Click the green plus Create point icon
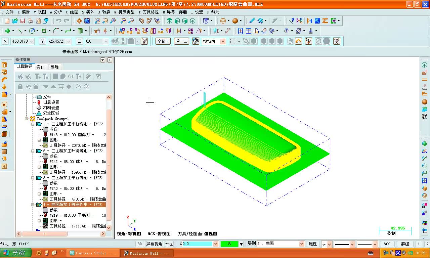The height and width of the screenshot is (258, 430). (x=7, y=31)
